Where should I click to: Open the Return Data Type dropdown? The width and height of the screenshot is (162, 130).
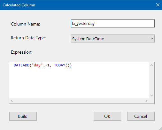click(113, 38)
